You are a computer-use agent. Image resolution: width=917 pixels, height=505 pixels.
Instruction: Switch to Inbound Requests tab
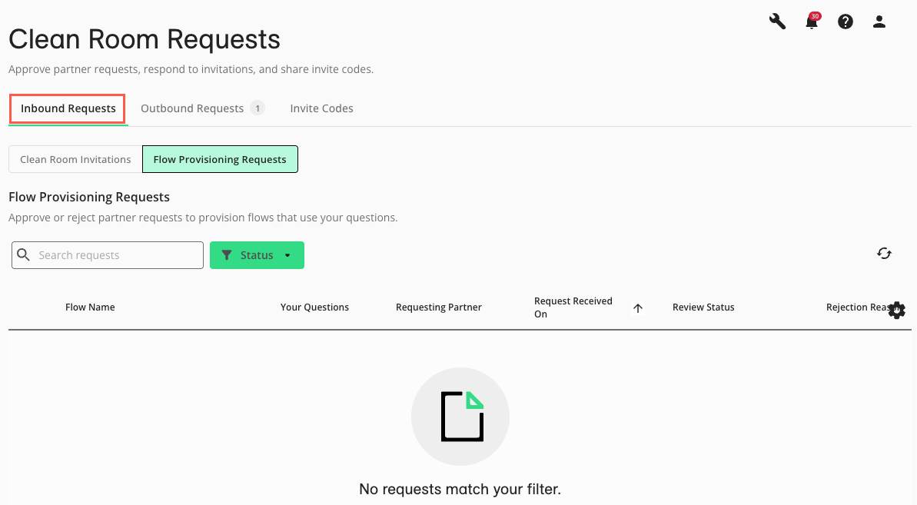click(x=68, y=108)
